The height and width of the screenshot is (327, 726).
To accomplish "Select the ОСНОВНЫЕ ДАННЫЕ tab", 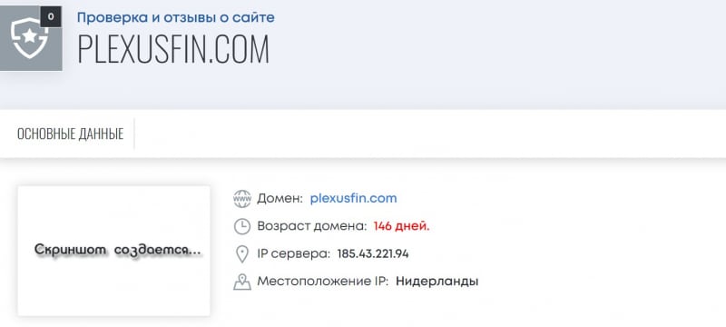I will pos(71,134).
